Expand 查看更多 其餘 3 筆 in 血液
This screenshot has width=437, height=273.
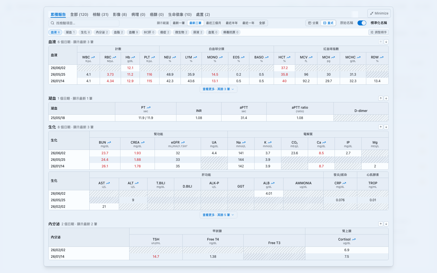pyautogui.click(x=218, y=89)
